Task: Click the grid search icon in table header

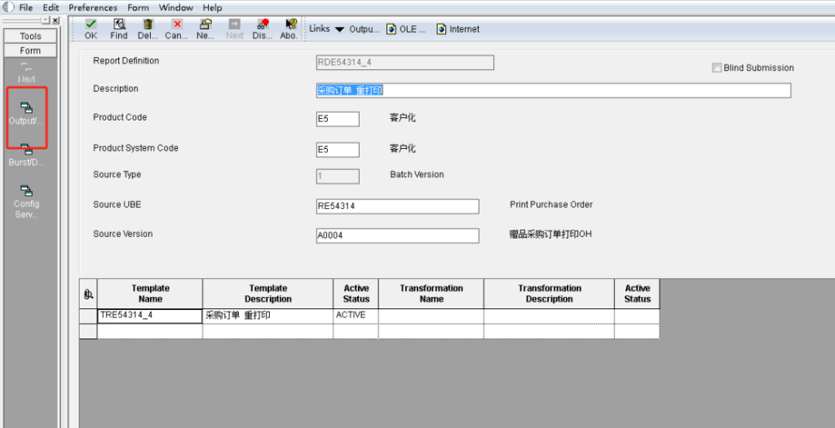Action: click(88, 294)
